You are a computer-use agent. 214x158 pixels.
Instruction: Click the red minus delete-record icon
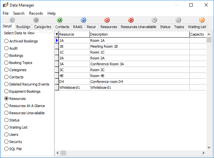coord(131,20)
